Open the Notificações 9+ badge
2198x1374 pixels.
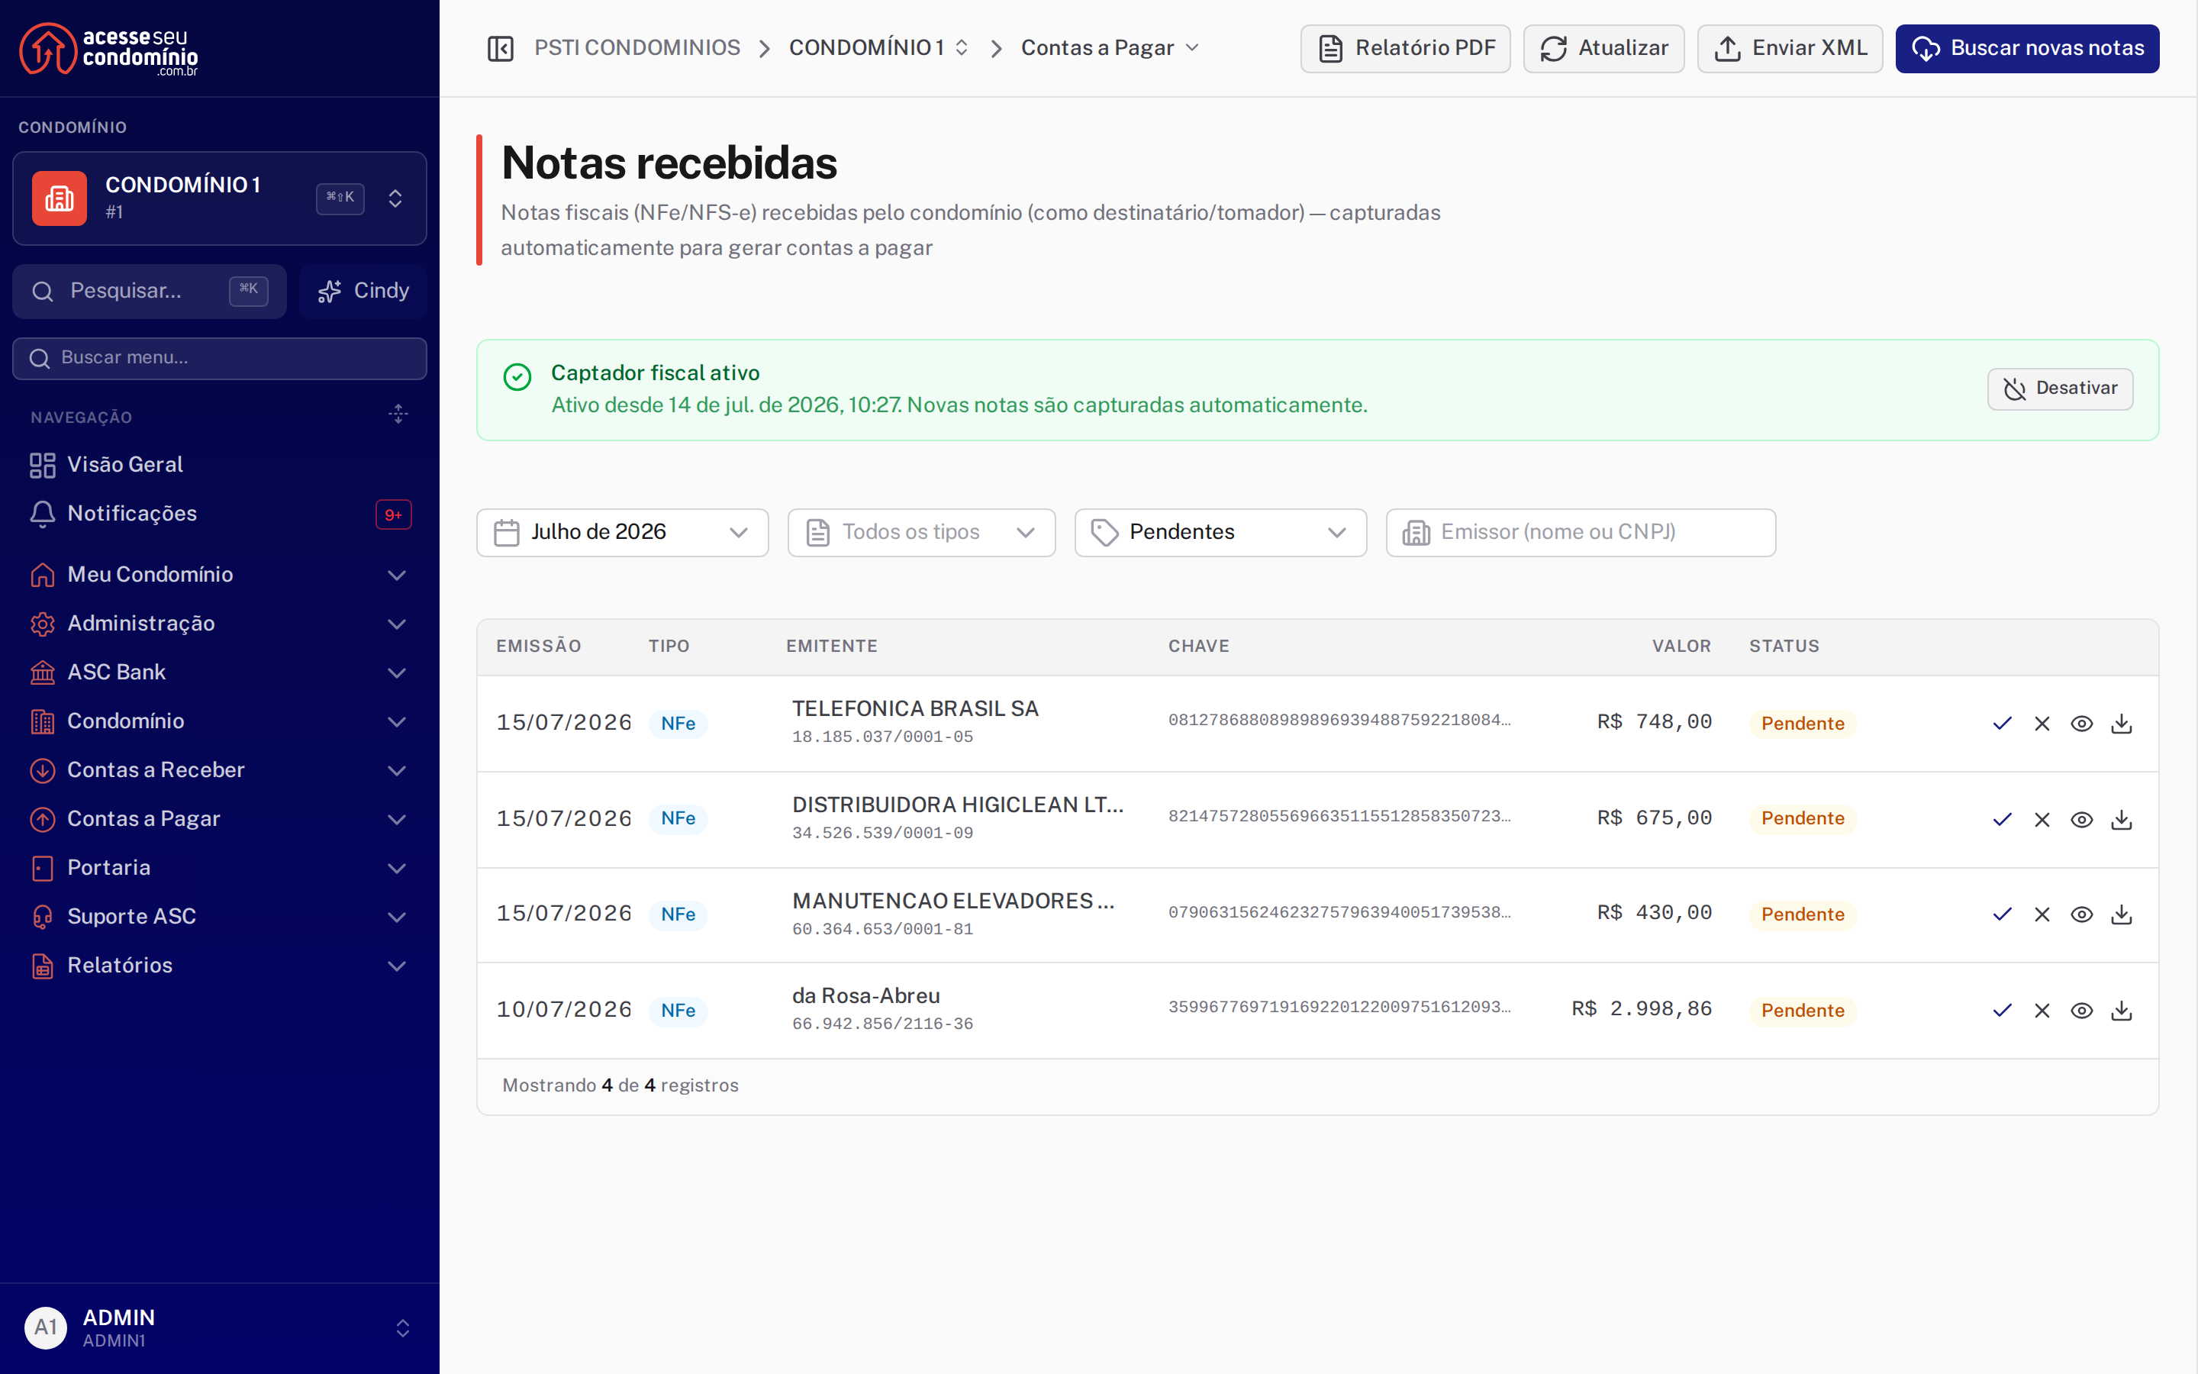coord(393,514)
